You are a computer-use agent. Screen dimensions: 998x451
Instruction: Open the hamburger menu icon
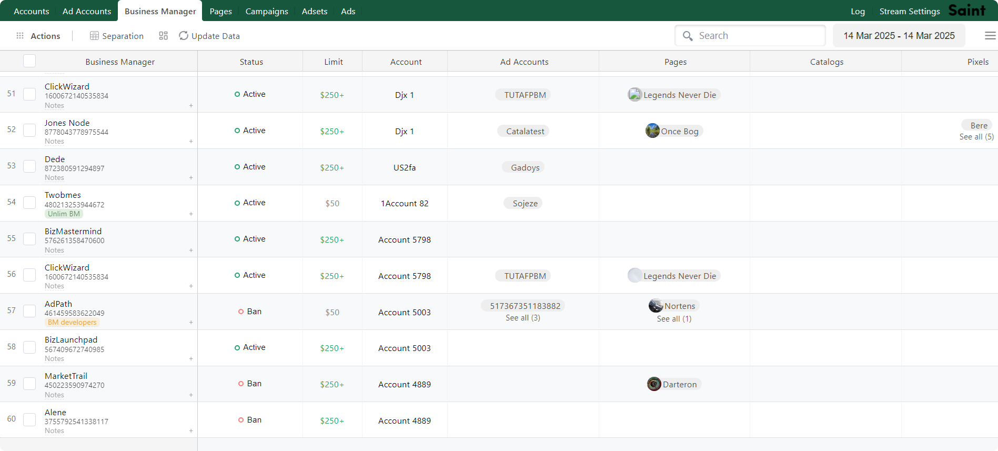pos(990,36)
